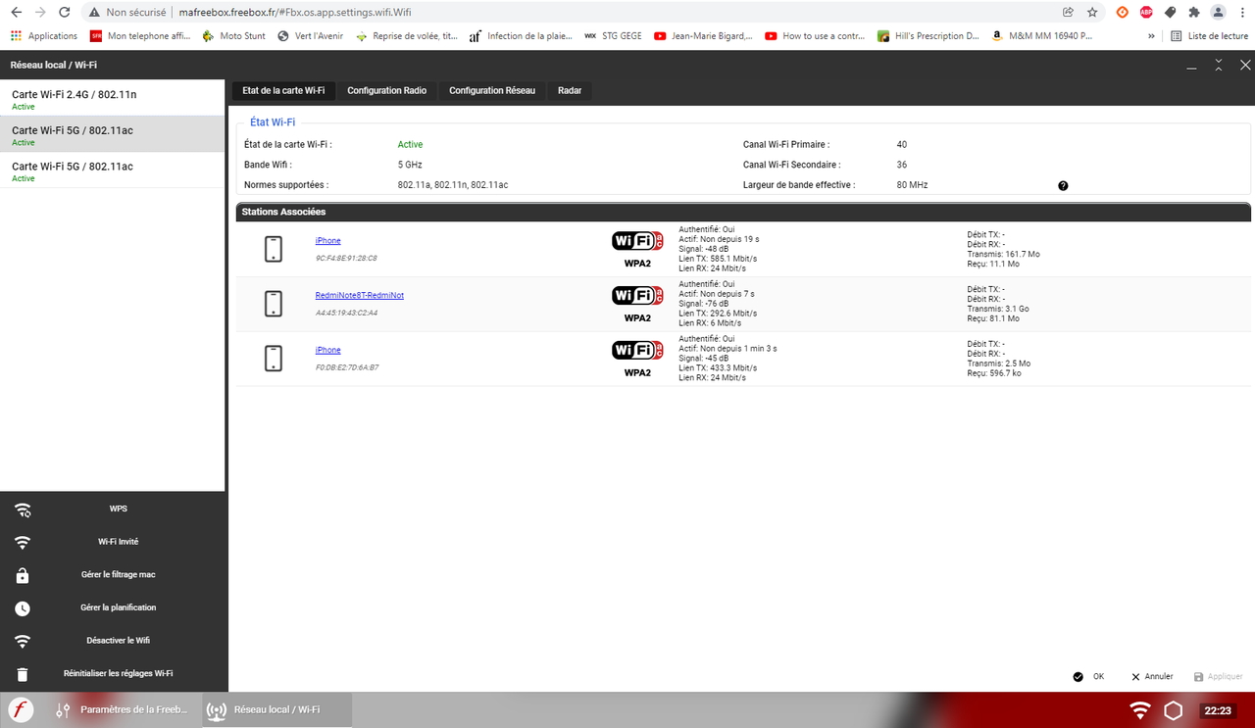The image size is (1255, 728).
Task: Switch to Configuration Radio tab
Action: tap(386, 90)
